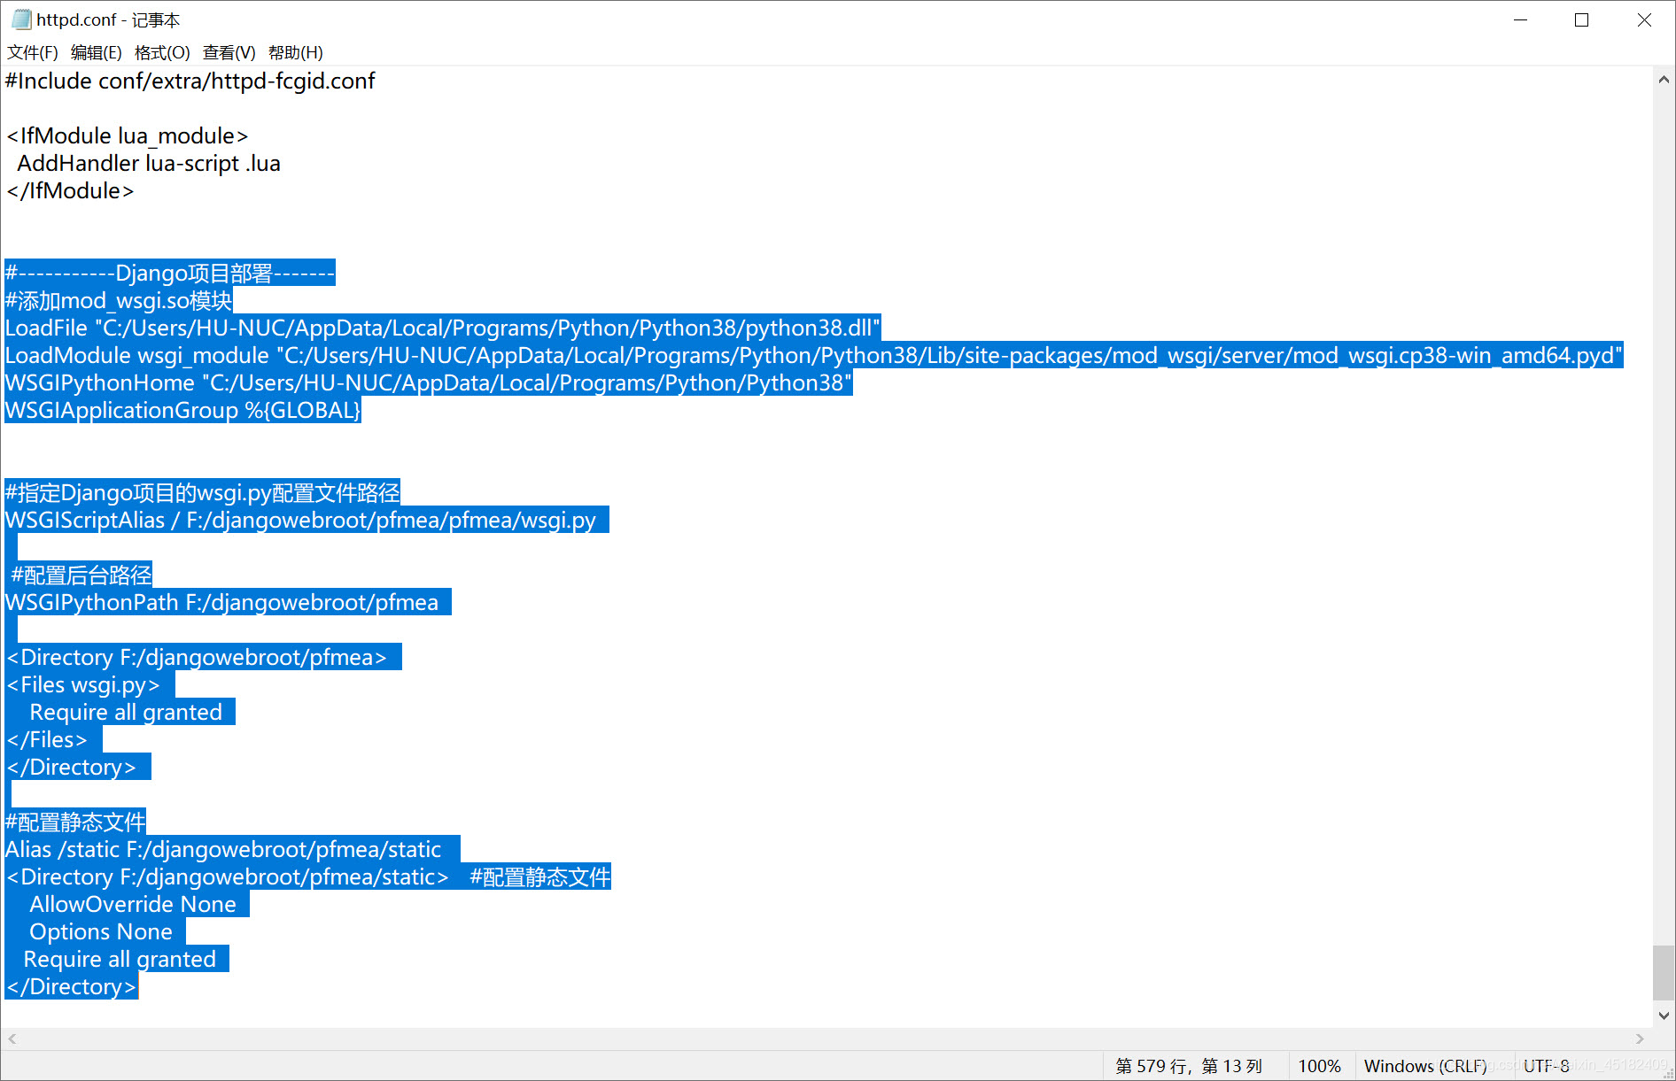Click the horizontal scrollbar right arrow
This screenshot has width=1676, height=1081.
[1640, 1039]
